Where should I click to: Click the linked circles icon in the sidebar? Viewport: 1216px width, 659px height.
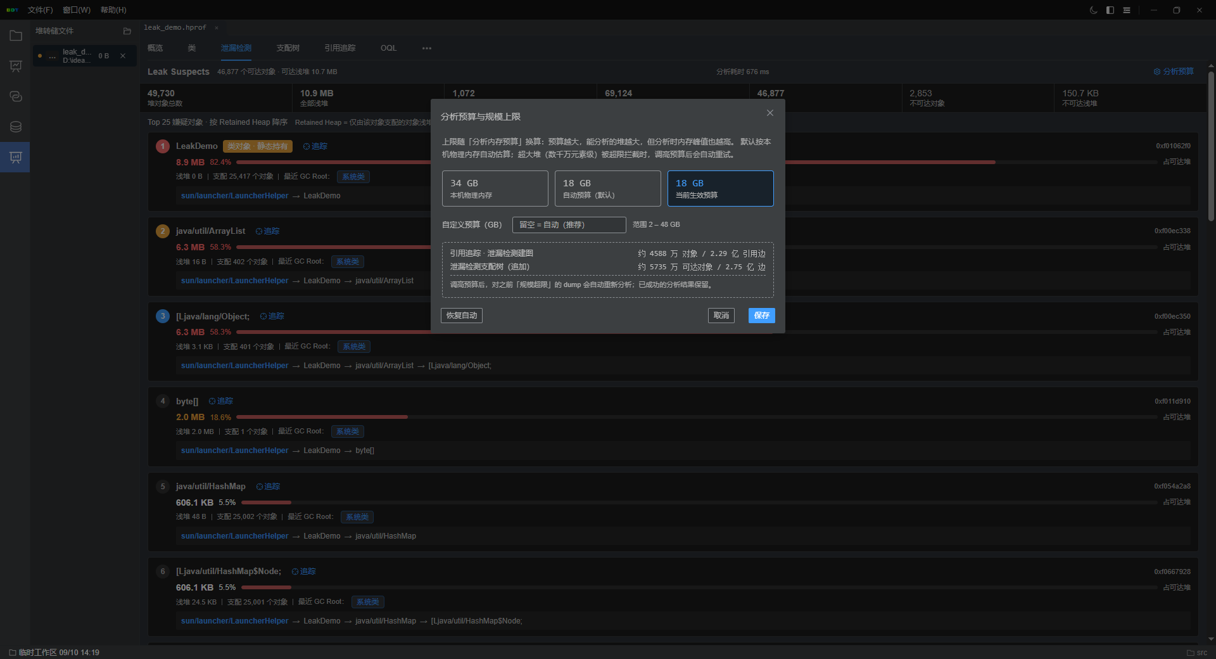pos(16,96)
